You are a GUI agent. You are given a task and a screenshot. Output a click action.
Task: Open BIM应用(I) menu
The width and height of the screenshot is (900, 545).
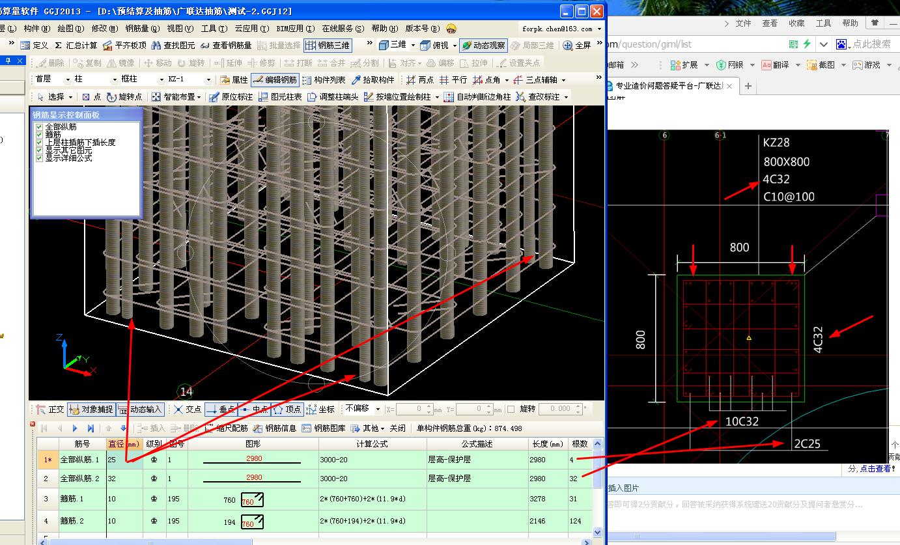click(x=296, y=29)
